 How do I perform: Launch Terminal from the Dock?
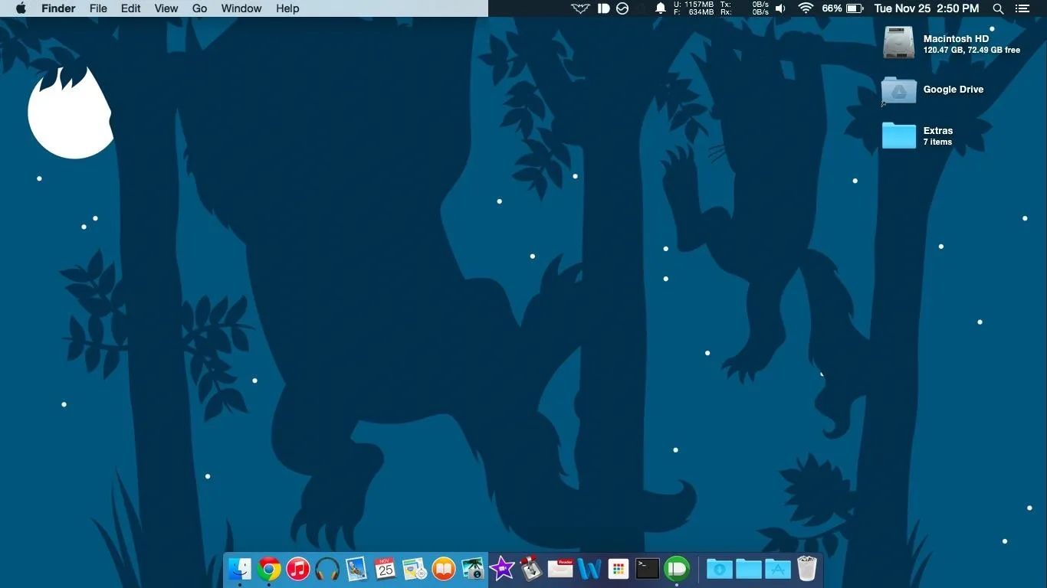648,569
